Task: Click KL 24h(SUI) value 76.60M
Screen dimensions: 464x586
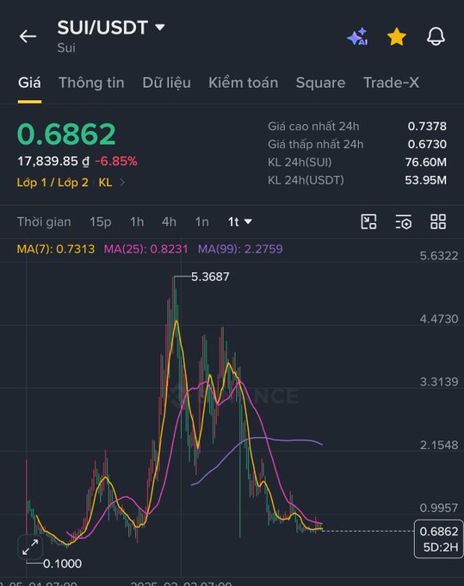Action: coord(426,162)
